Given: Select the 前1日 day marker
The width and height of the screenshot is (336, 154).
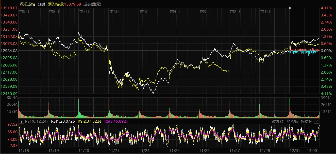Looking at the screenshot, I should click(265, 11).
